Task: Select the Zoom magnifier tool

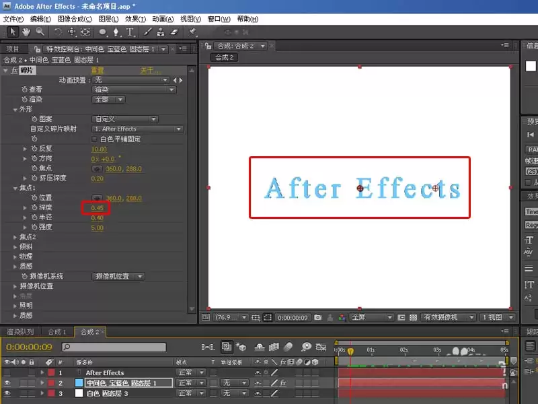Action: click(x=40, y=32)
